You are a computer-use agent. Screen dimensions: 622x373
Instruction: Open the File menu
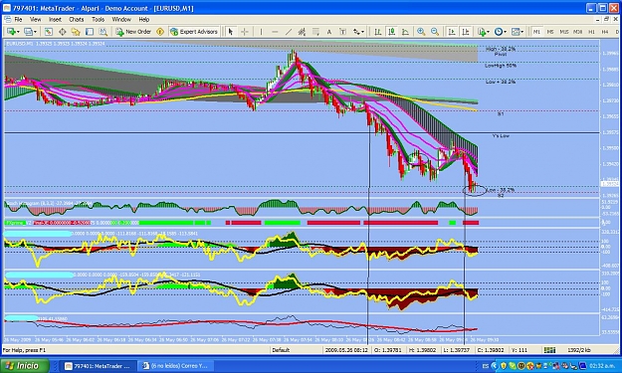point(18,20)
